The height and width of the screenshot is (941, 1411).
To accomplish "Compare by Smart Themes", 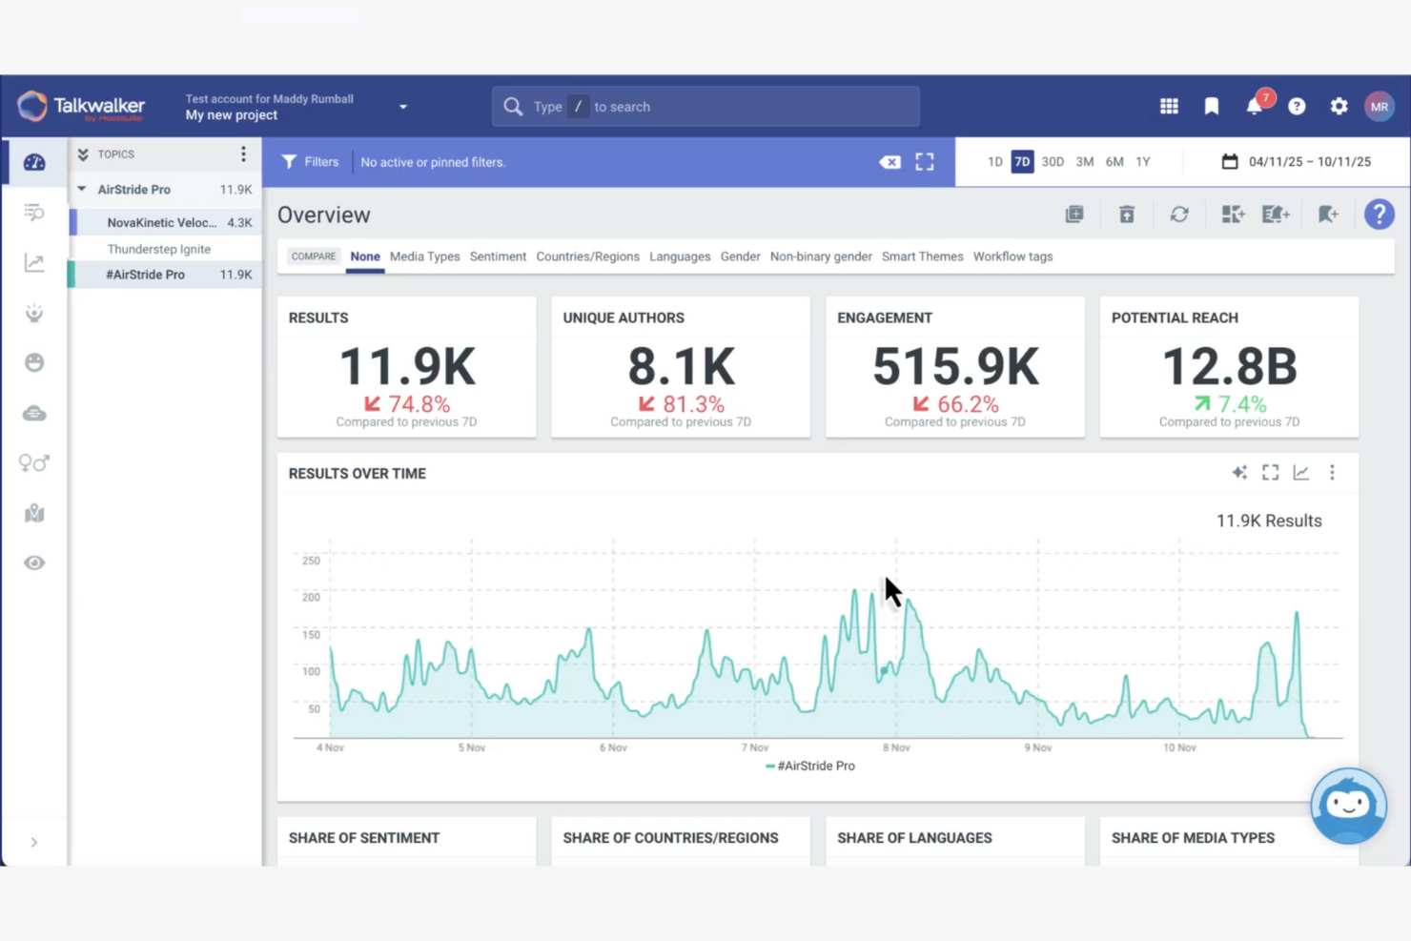I will tap(922, 256).
